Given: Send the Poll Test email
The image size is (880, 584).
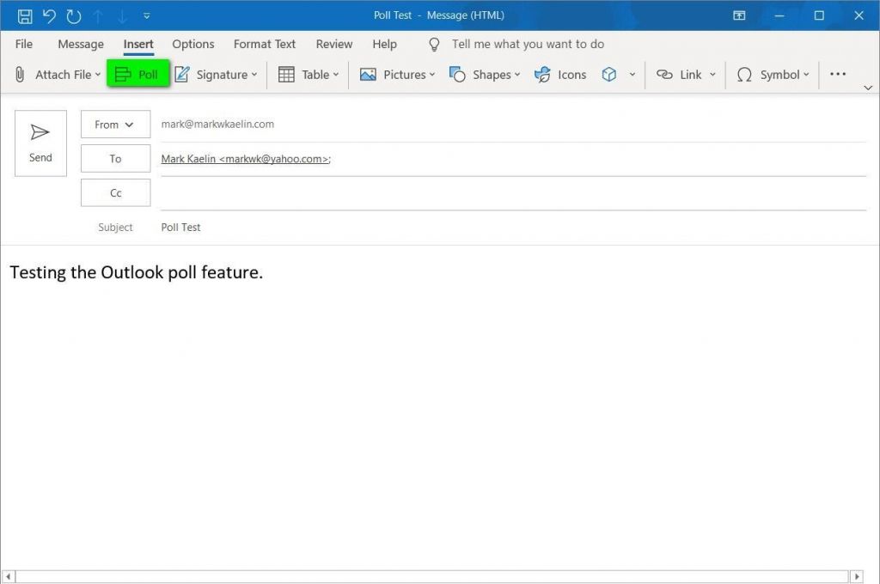Looking at the screenshot, I should 40,142.
